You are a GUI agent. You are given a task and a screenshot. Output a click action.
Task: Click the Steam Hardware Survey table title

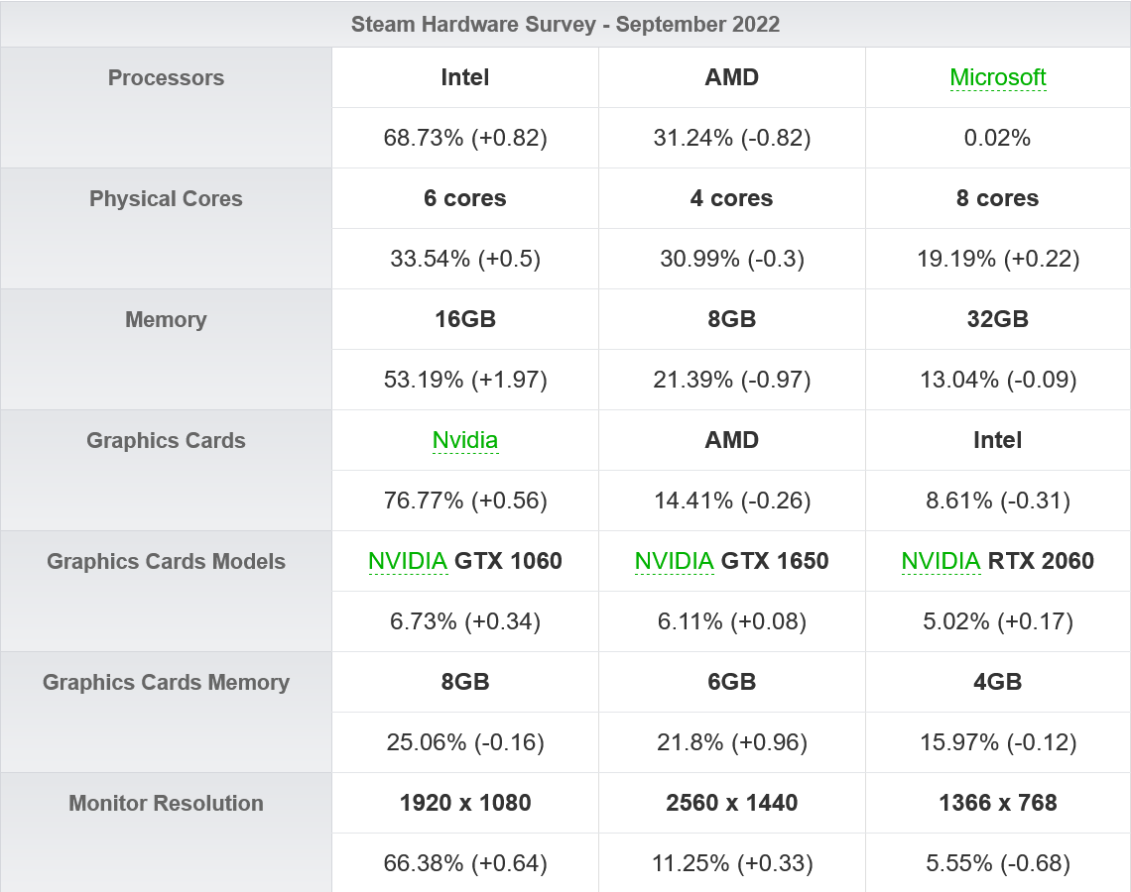[565, 25]
